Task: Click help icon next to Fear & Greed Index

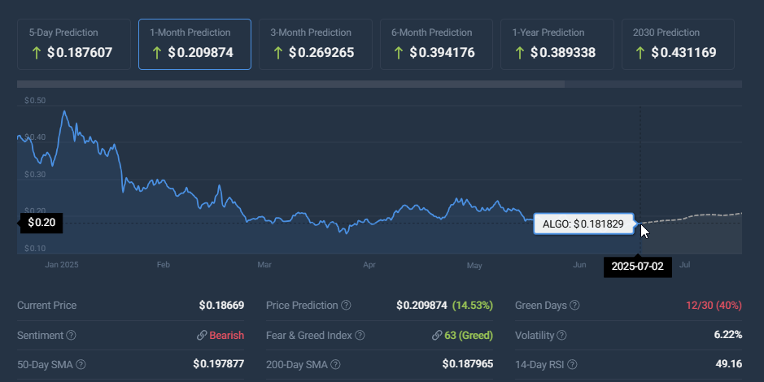Action: click(x=360, y=336)
